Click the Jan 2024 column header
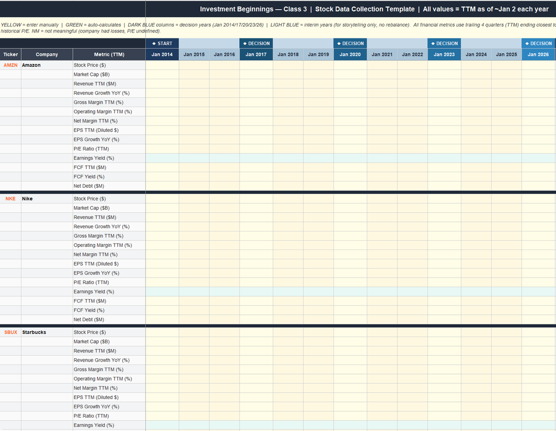Screen dimensions: 556x431 click(476, 55)
